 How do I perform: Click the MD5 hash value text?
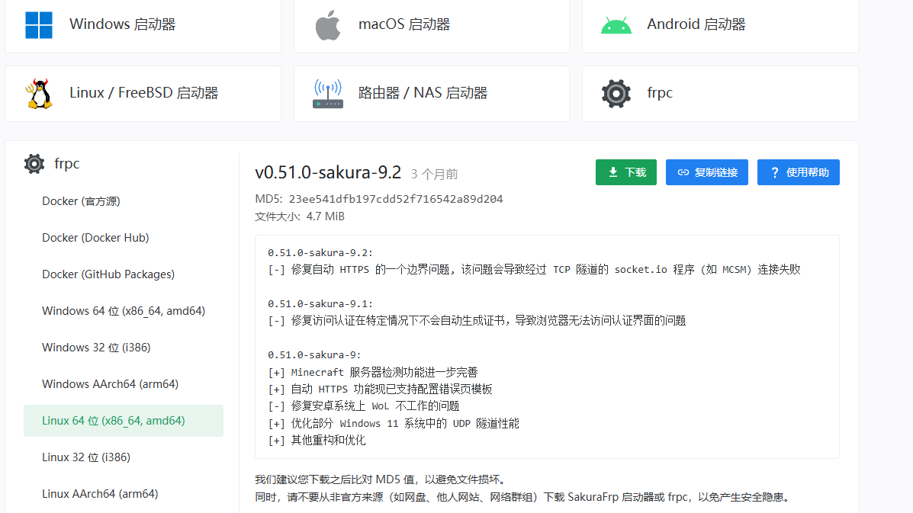(x=396, y=199)
